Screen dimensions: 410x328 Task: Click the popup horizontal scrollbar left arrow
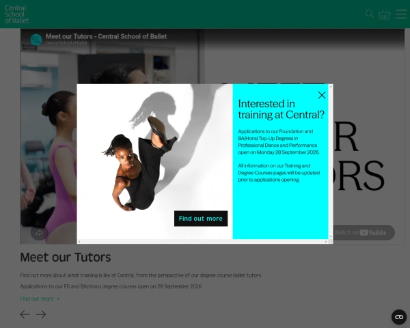[x=79, y=241]
